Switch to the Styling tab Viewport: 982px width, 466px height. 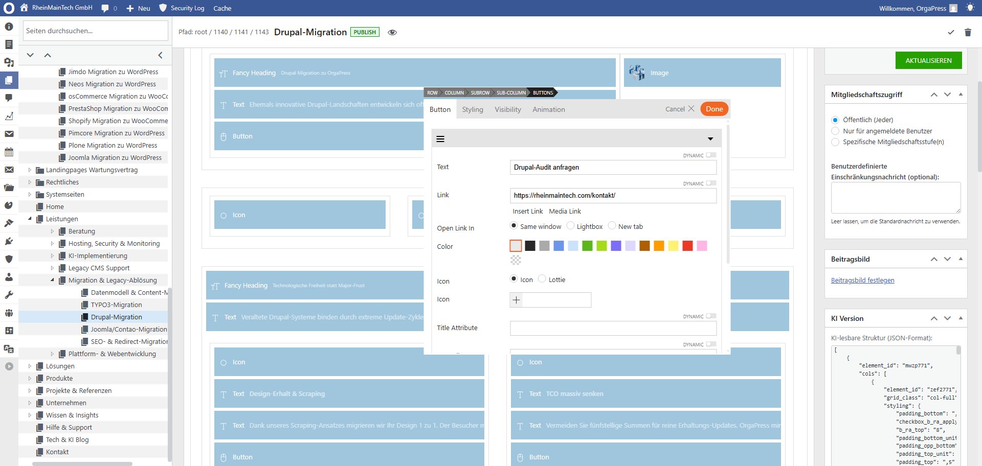coord(473,109)
